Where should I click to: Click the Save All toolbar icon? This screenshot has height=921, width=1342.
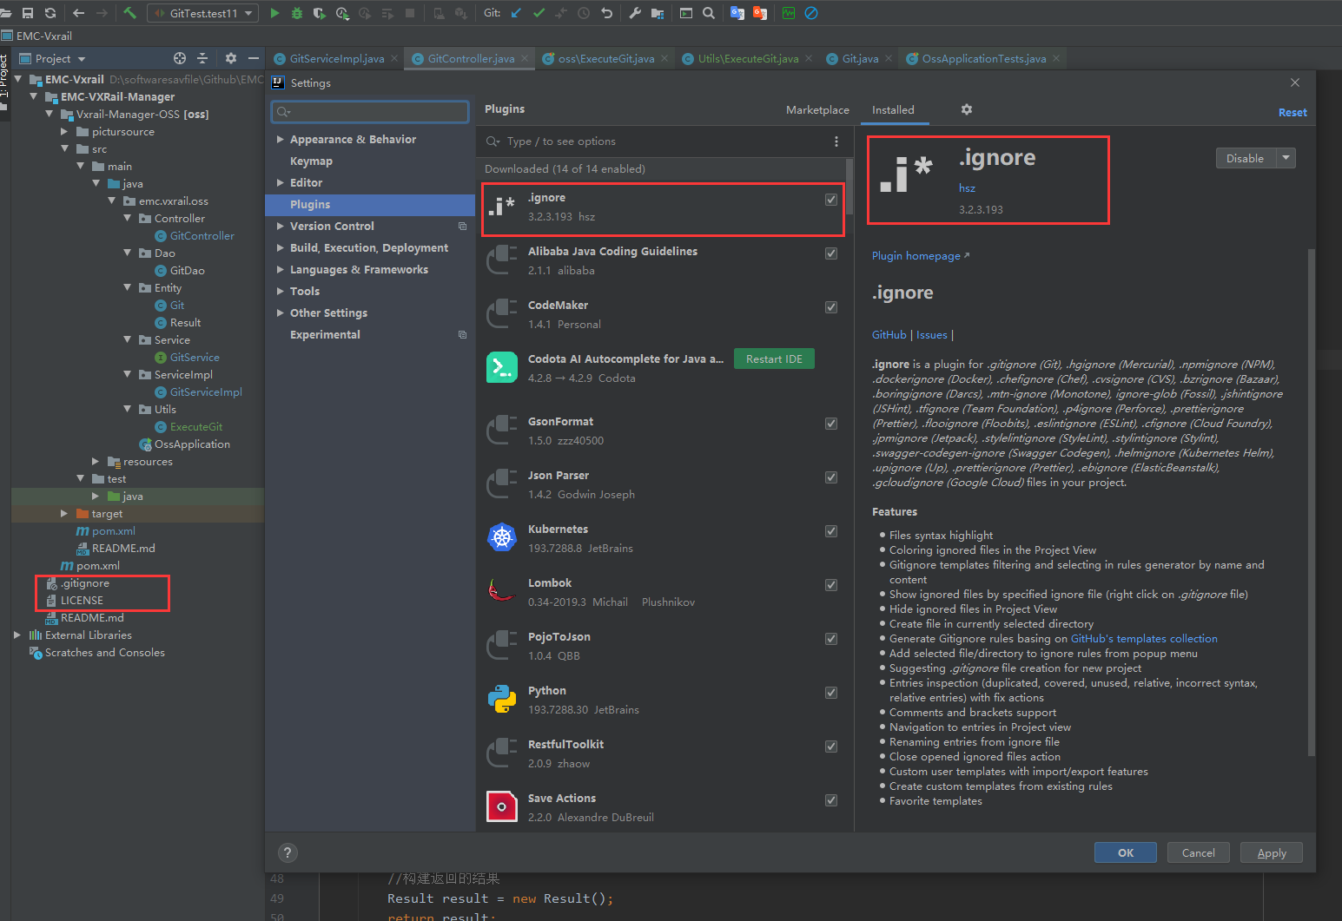tap(28, 13)
